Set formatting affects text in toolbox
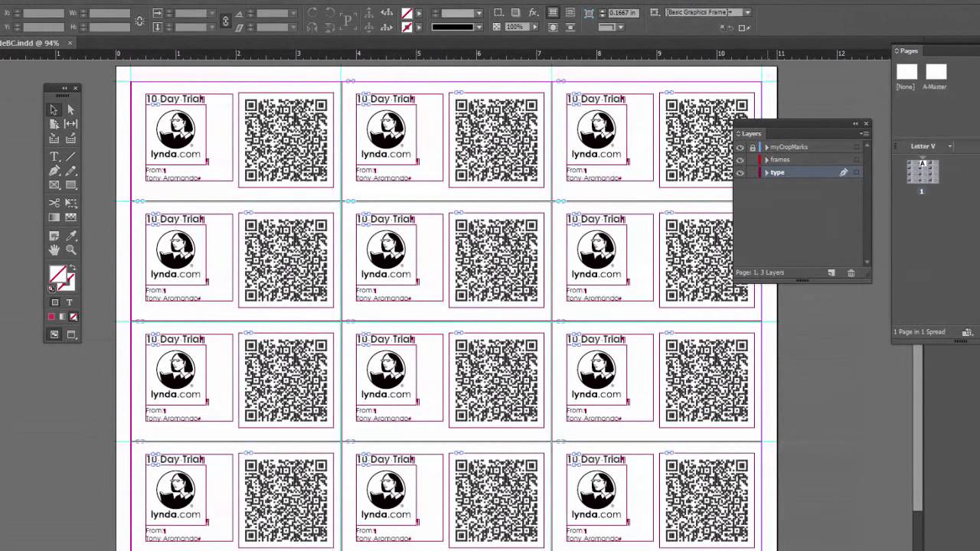The width and height of the screenshot is (980, 551). pyautogui.click(x=69, y=302)
